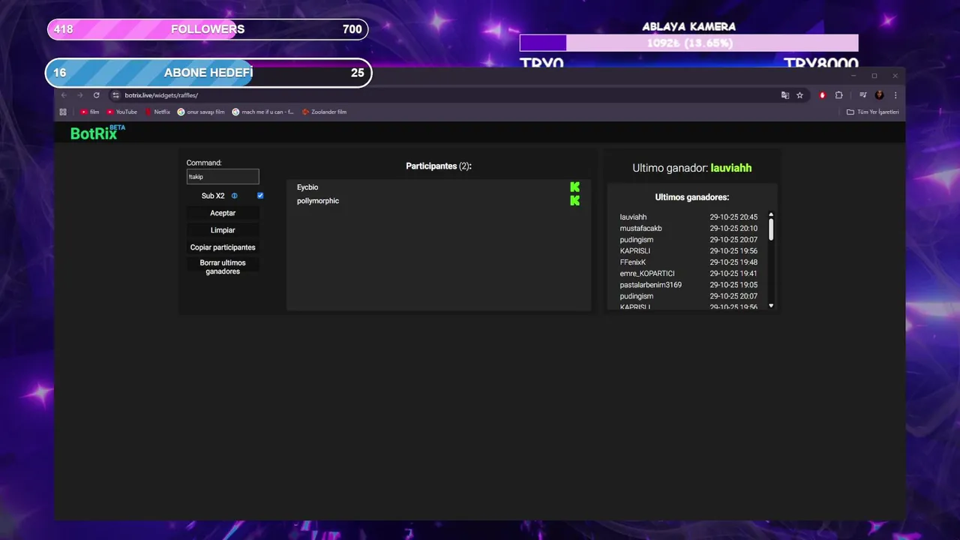The image size is (960, 540).
Task: Click the 29-10-25 20:10 timestamp
Action: click(733, 228)
